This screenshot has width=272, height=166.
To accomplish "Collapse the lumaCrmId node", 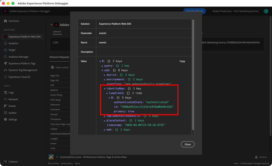I will coord(107,93).
